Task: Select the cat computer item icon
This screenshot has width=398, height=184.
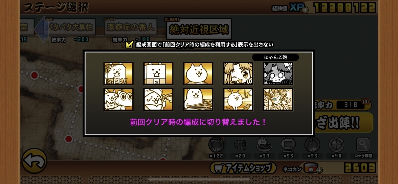Action: point(288,145)
